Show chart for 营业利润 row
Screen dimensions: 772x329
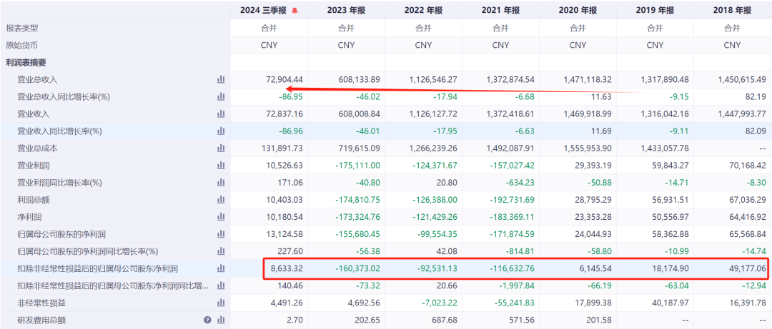tap(221, 165)
